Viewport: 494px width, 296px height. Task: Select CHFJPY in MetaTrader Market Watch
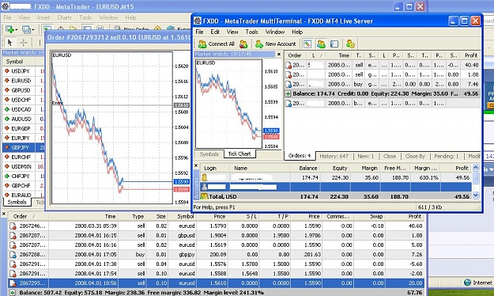[x=23, y=176]
